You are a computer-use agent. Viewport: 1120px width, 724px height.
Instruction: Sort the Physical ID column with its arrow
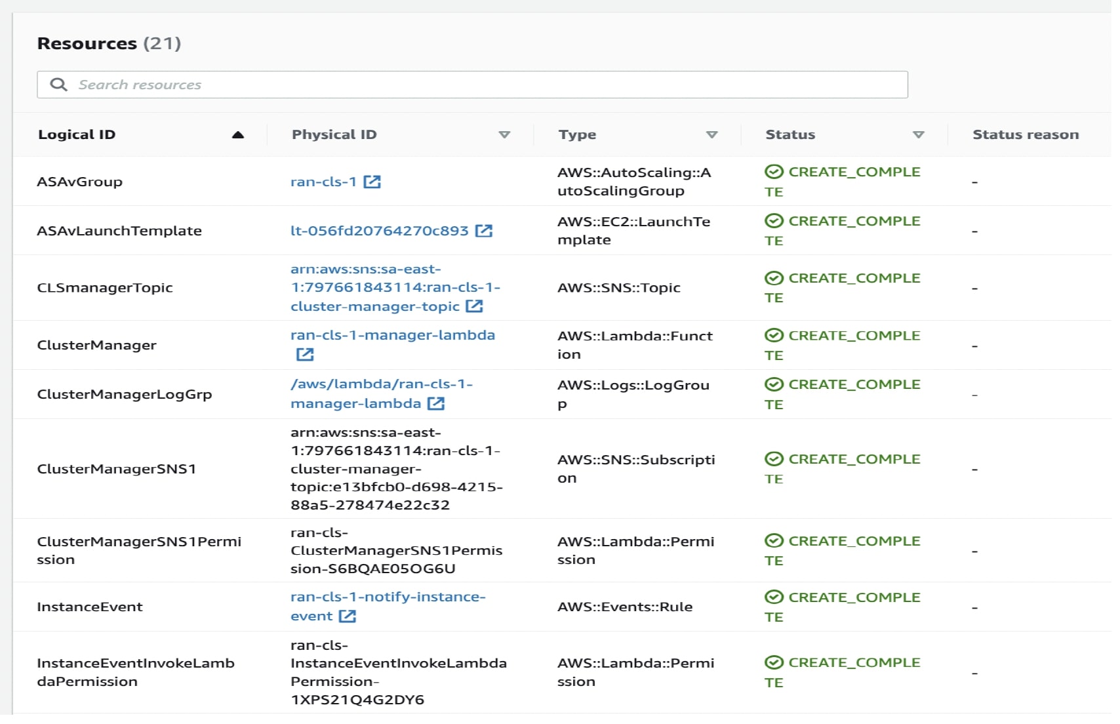pos(504,134)
